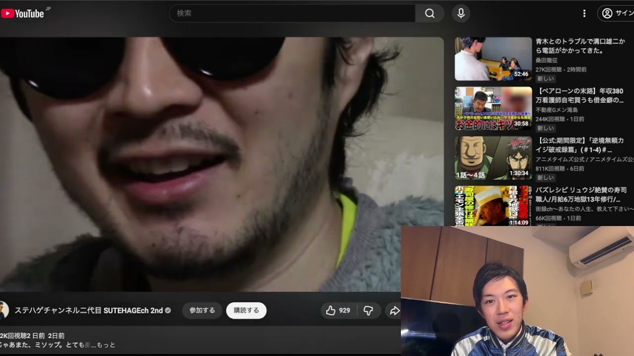Image resolution: width=634 pixels, height=356 pixels.
Task: Visit the アニメタイムズ公式 channel
Action: (x=584, y=159)
